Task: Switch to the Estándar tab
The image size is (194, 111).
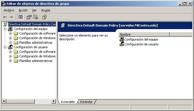Action: (86, 102)
